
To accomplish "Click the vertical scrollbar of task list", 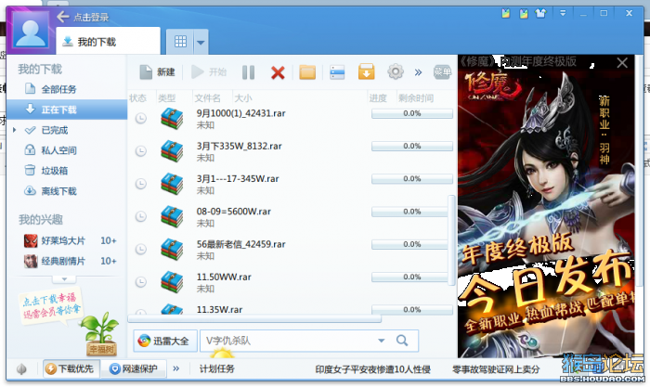I will (x=451, y=240).
